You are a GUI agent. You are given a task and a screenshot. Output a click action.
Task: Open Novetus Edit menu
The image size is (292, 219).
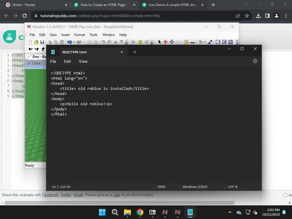tap(42, 35)
